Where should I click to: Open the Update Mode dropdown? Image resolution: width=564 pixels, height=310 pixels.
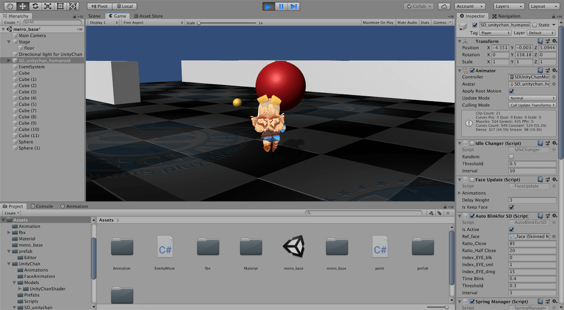532,98
